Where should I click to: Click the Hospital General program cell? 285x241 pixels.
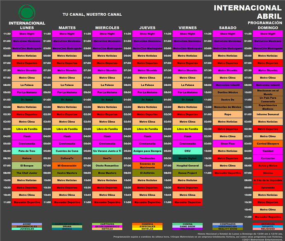click(188, 166)
